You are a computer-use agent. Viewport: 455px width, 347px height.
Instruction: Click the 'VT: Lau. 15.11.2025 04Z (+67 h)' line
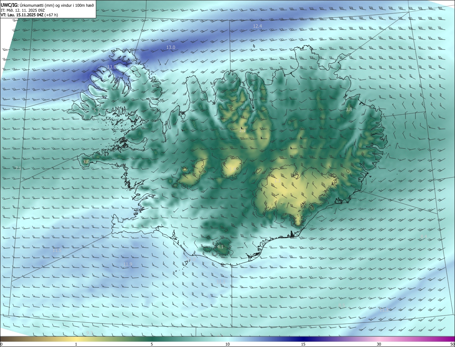(x=30, y=15)
